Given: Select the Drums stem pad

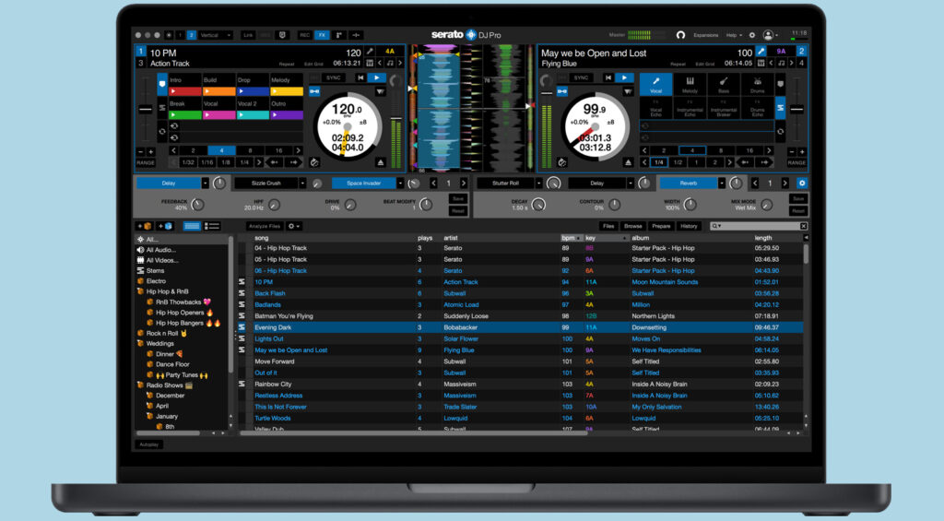Looking at the screenshot, I should click(757, 84).
